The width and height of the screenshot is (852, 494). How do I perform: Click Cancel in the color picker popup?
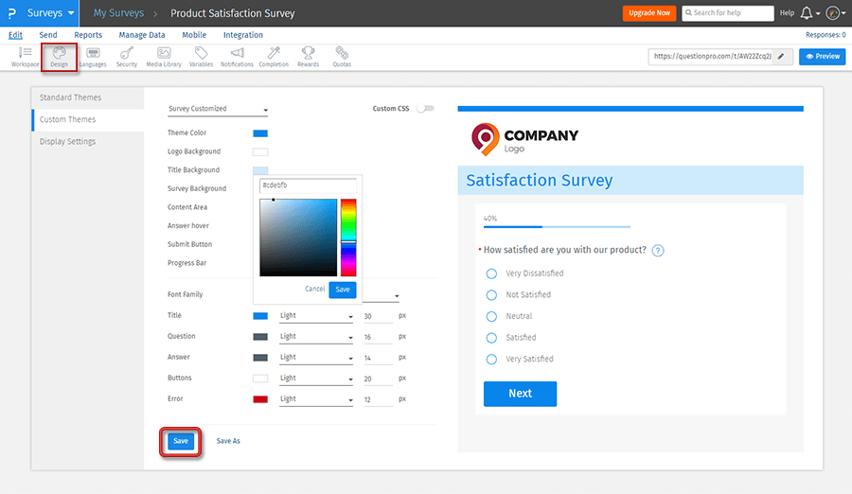(314, 290)
